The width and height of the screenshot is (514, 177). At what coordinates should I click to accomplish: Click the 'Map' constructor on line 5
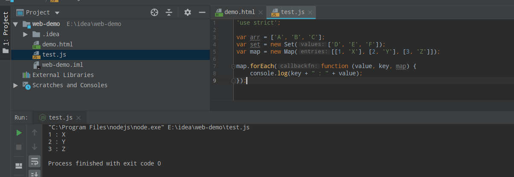[x=289, y=51]
